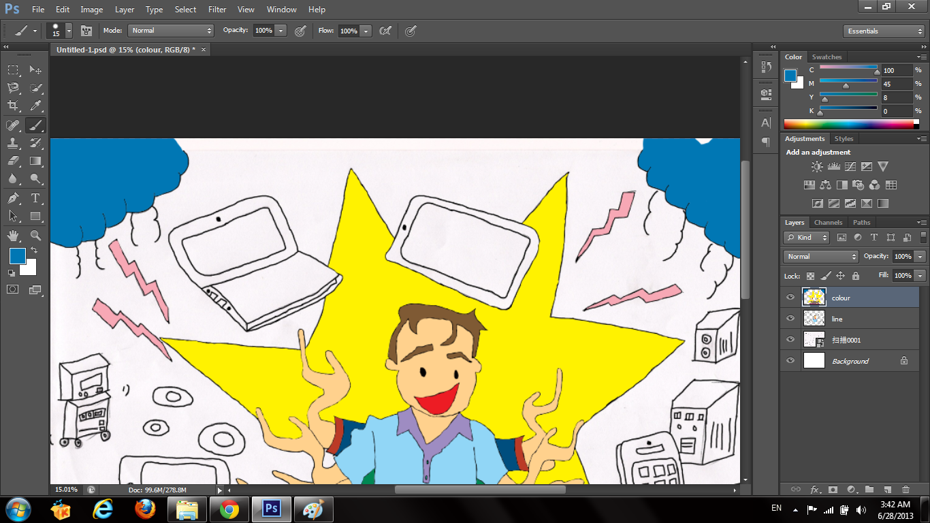Switch to the Channels tab
The width and height of the screenshot is (930, 523).
point(828,223)
